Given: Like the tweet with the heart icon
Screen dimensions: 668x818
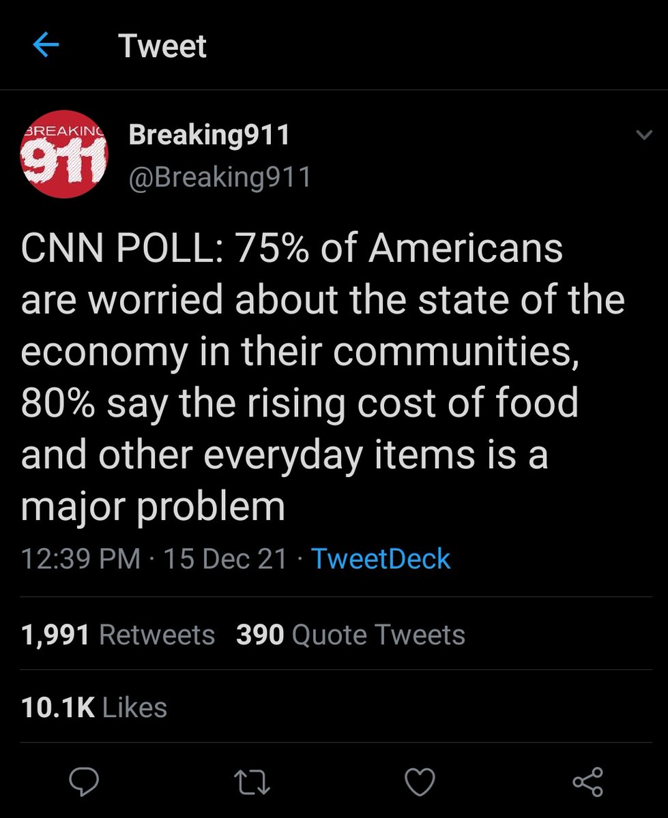Looking at the screenshot, I should (419, 781).
